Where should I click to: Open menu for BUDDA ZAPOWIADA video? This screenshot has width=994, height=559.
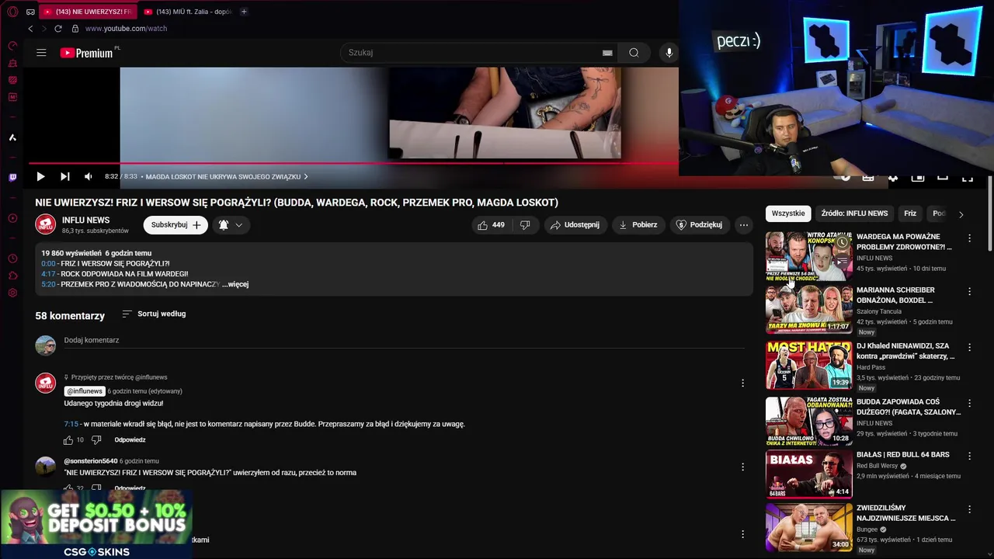[x=969, y=404]
